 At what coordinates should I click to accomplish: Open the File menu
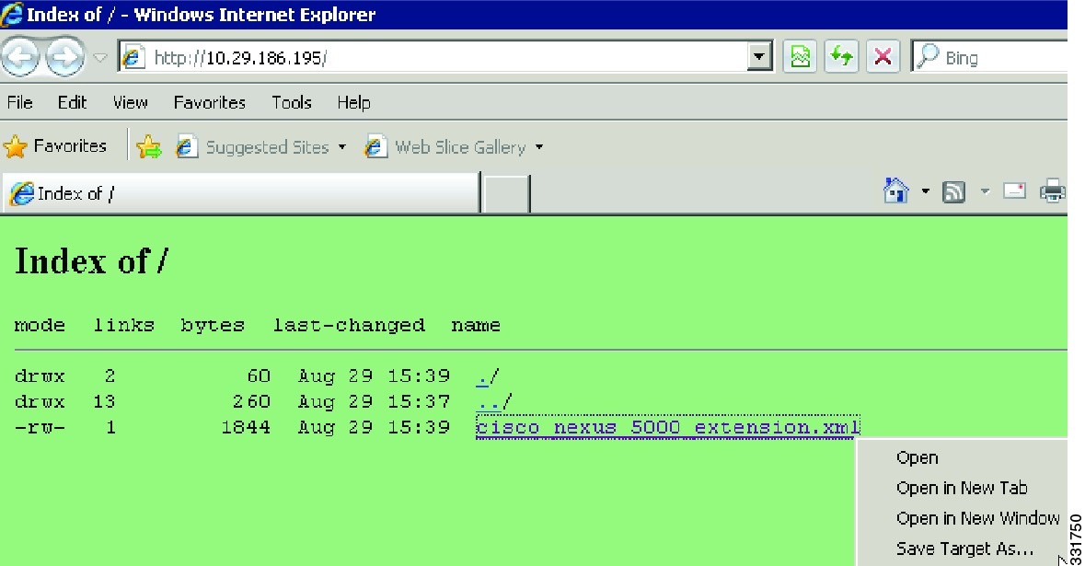click(19, 102)
